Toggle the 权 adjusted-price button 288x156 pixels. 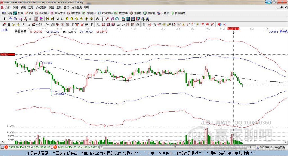(x=37, y=19)
